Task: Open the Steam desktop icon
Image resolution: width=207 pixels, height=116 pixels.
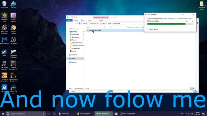Action: tap(4, 53)
